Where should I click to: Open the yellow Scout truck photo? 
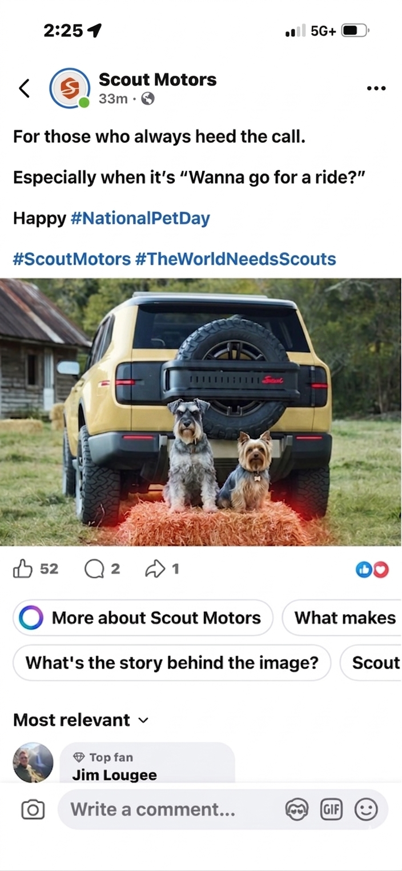pos(201,412)
